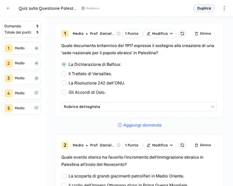Click Elimina label on question 1
The width and height of the screenshot is (233, 186).
tap(205, 33)
